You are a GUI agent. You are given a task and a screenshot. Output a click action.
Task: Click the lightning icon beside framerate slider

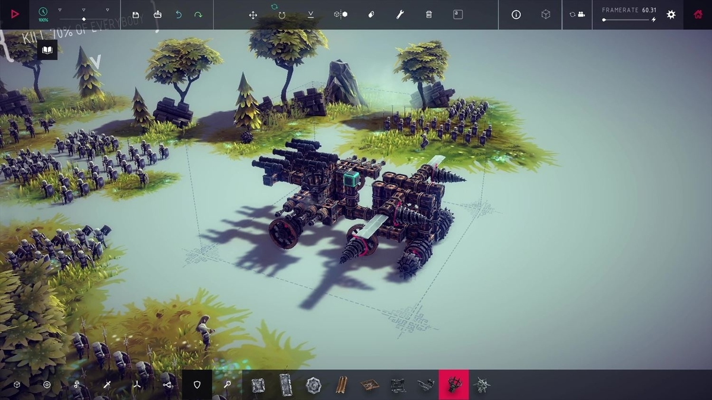(x=654, y=20)
